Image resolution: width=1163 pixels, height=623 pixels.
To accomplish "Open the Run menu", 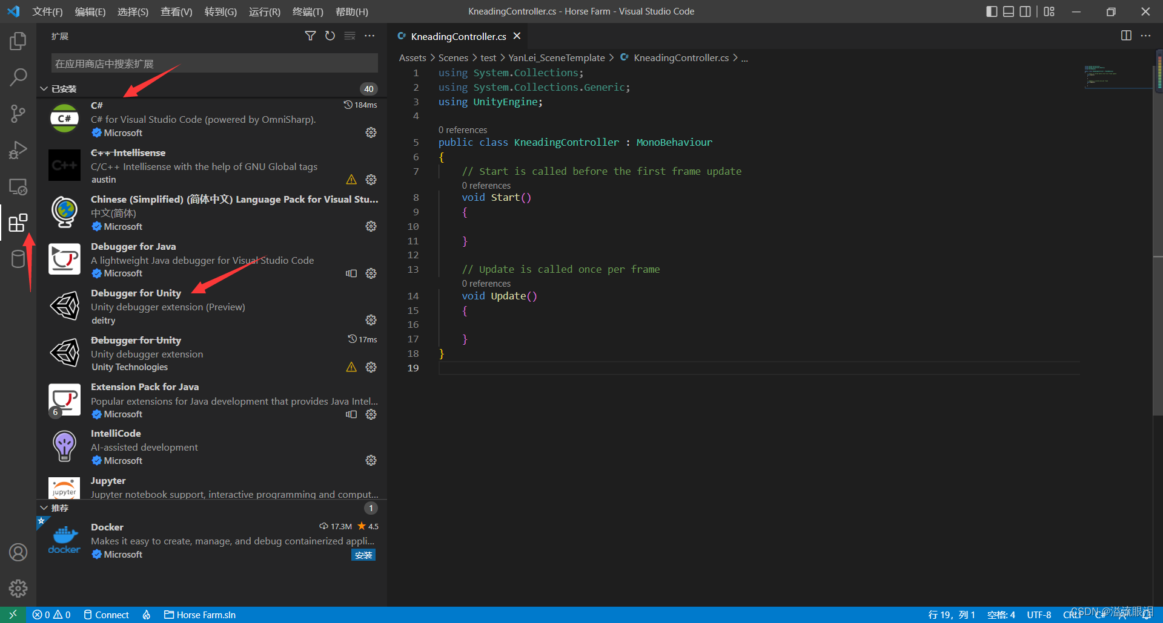I will tap(265, 11).
